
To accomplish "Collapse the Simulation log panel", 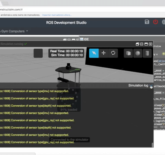I will 151,85.
